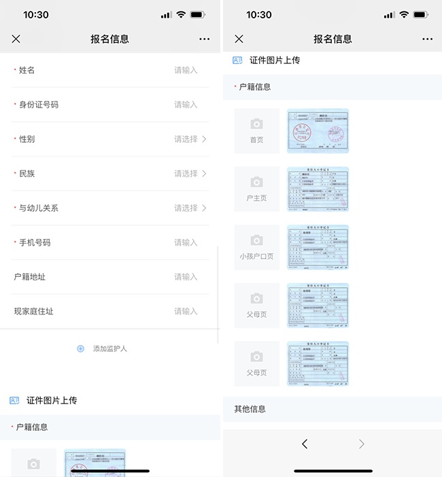
Task: Tap the 户籍地址 input field
Action: 110,277
